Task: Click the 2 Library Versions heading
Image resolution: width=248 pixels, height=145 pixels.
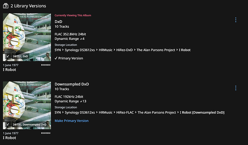Action: coord(28,6)
